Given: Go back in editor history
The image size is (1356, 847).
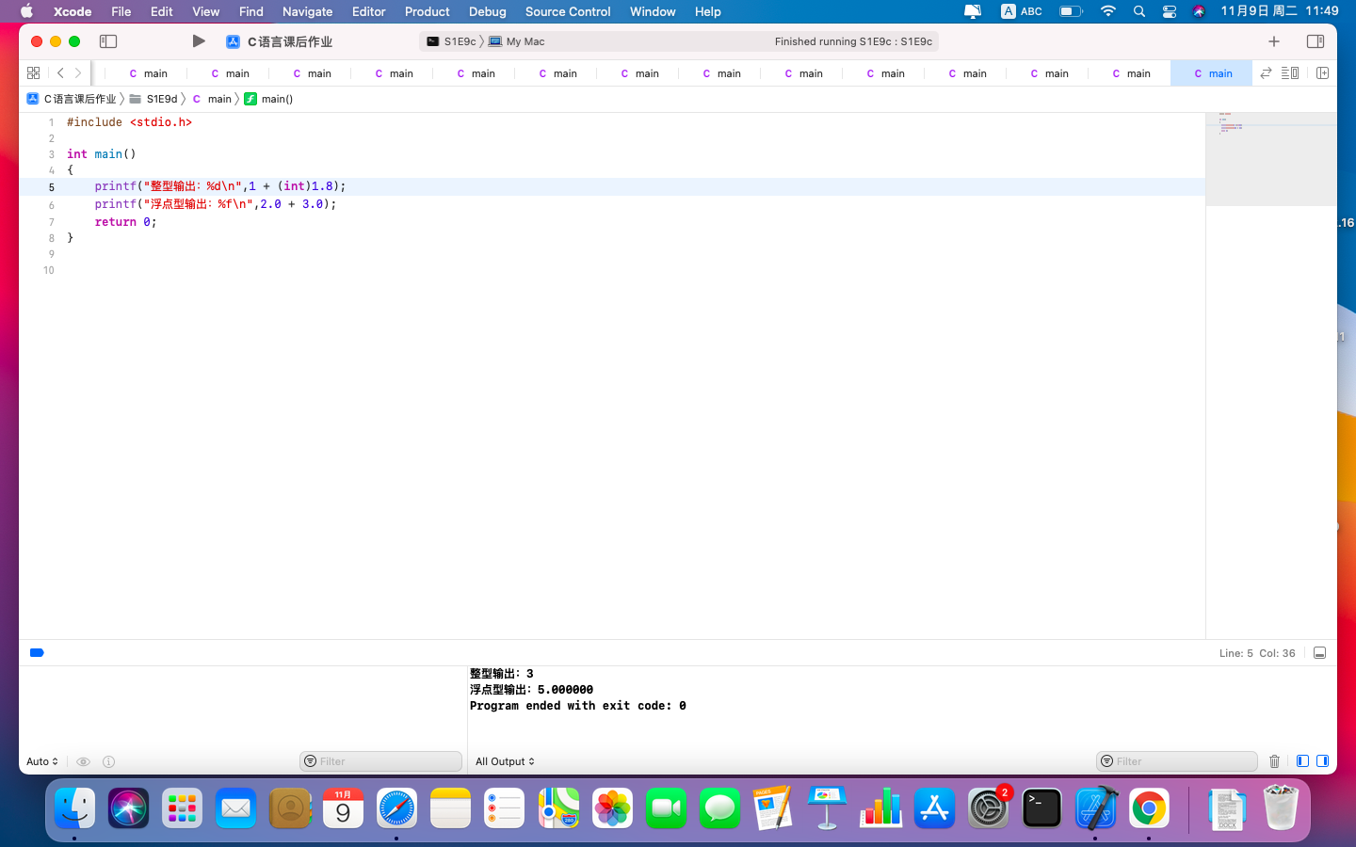Looking at the screenshot, I should point(60,73).
